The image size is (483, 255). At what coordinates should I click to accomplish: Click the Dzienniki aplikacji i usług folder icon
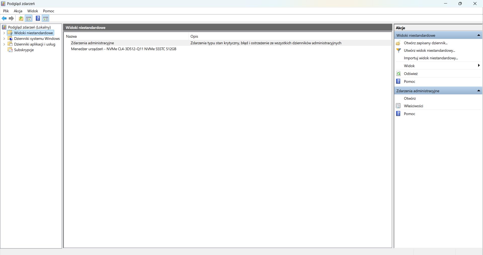coord(10,44)
